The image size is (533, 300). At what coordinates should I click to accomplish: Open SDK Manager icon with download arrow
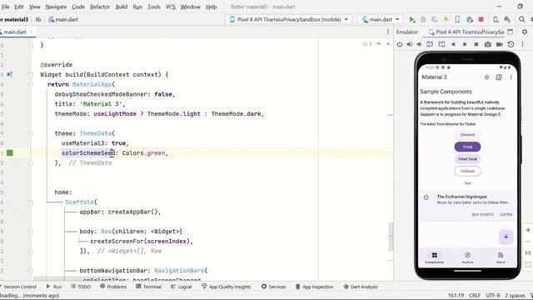(x=507, y=20)
